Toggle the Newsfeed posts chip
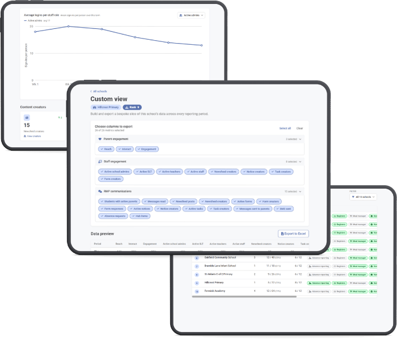Viewport: 397px width, 340px height. coord(184,202)
